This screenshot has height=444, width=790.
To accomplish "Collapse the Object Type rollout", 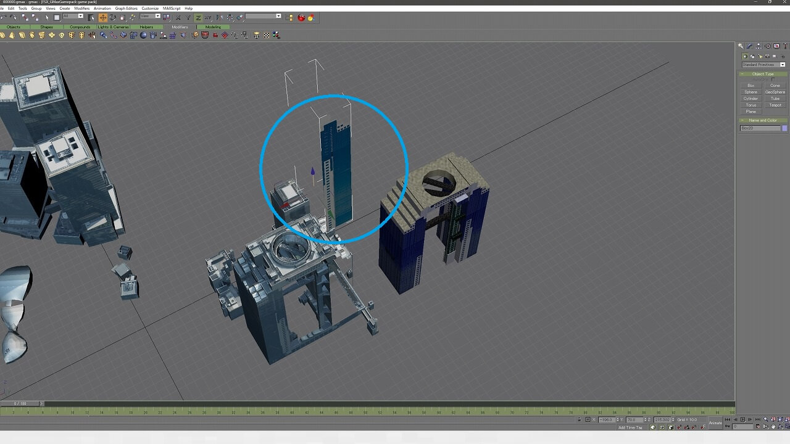I will (x=763, y=74).
